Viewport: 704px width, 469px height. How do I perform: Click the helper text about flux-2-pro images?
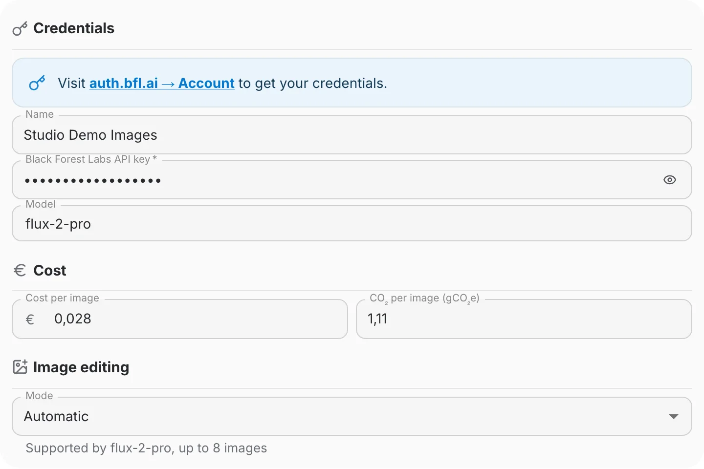tap(146, 448)
